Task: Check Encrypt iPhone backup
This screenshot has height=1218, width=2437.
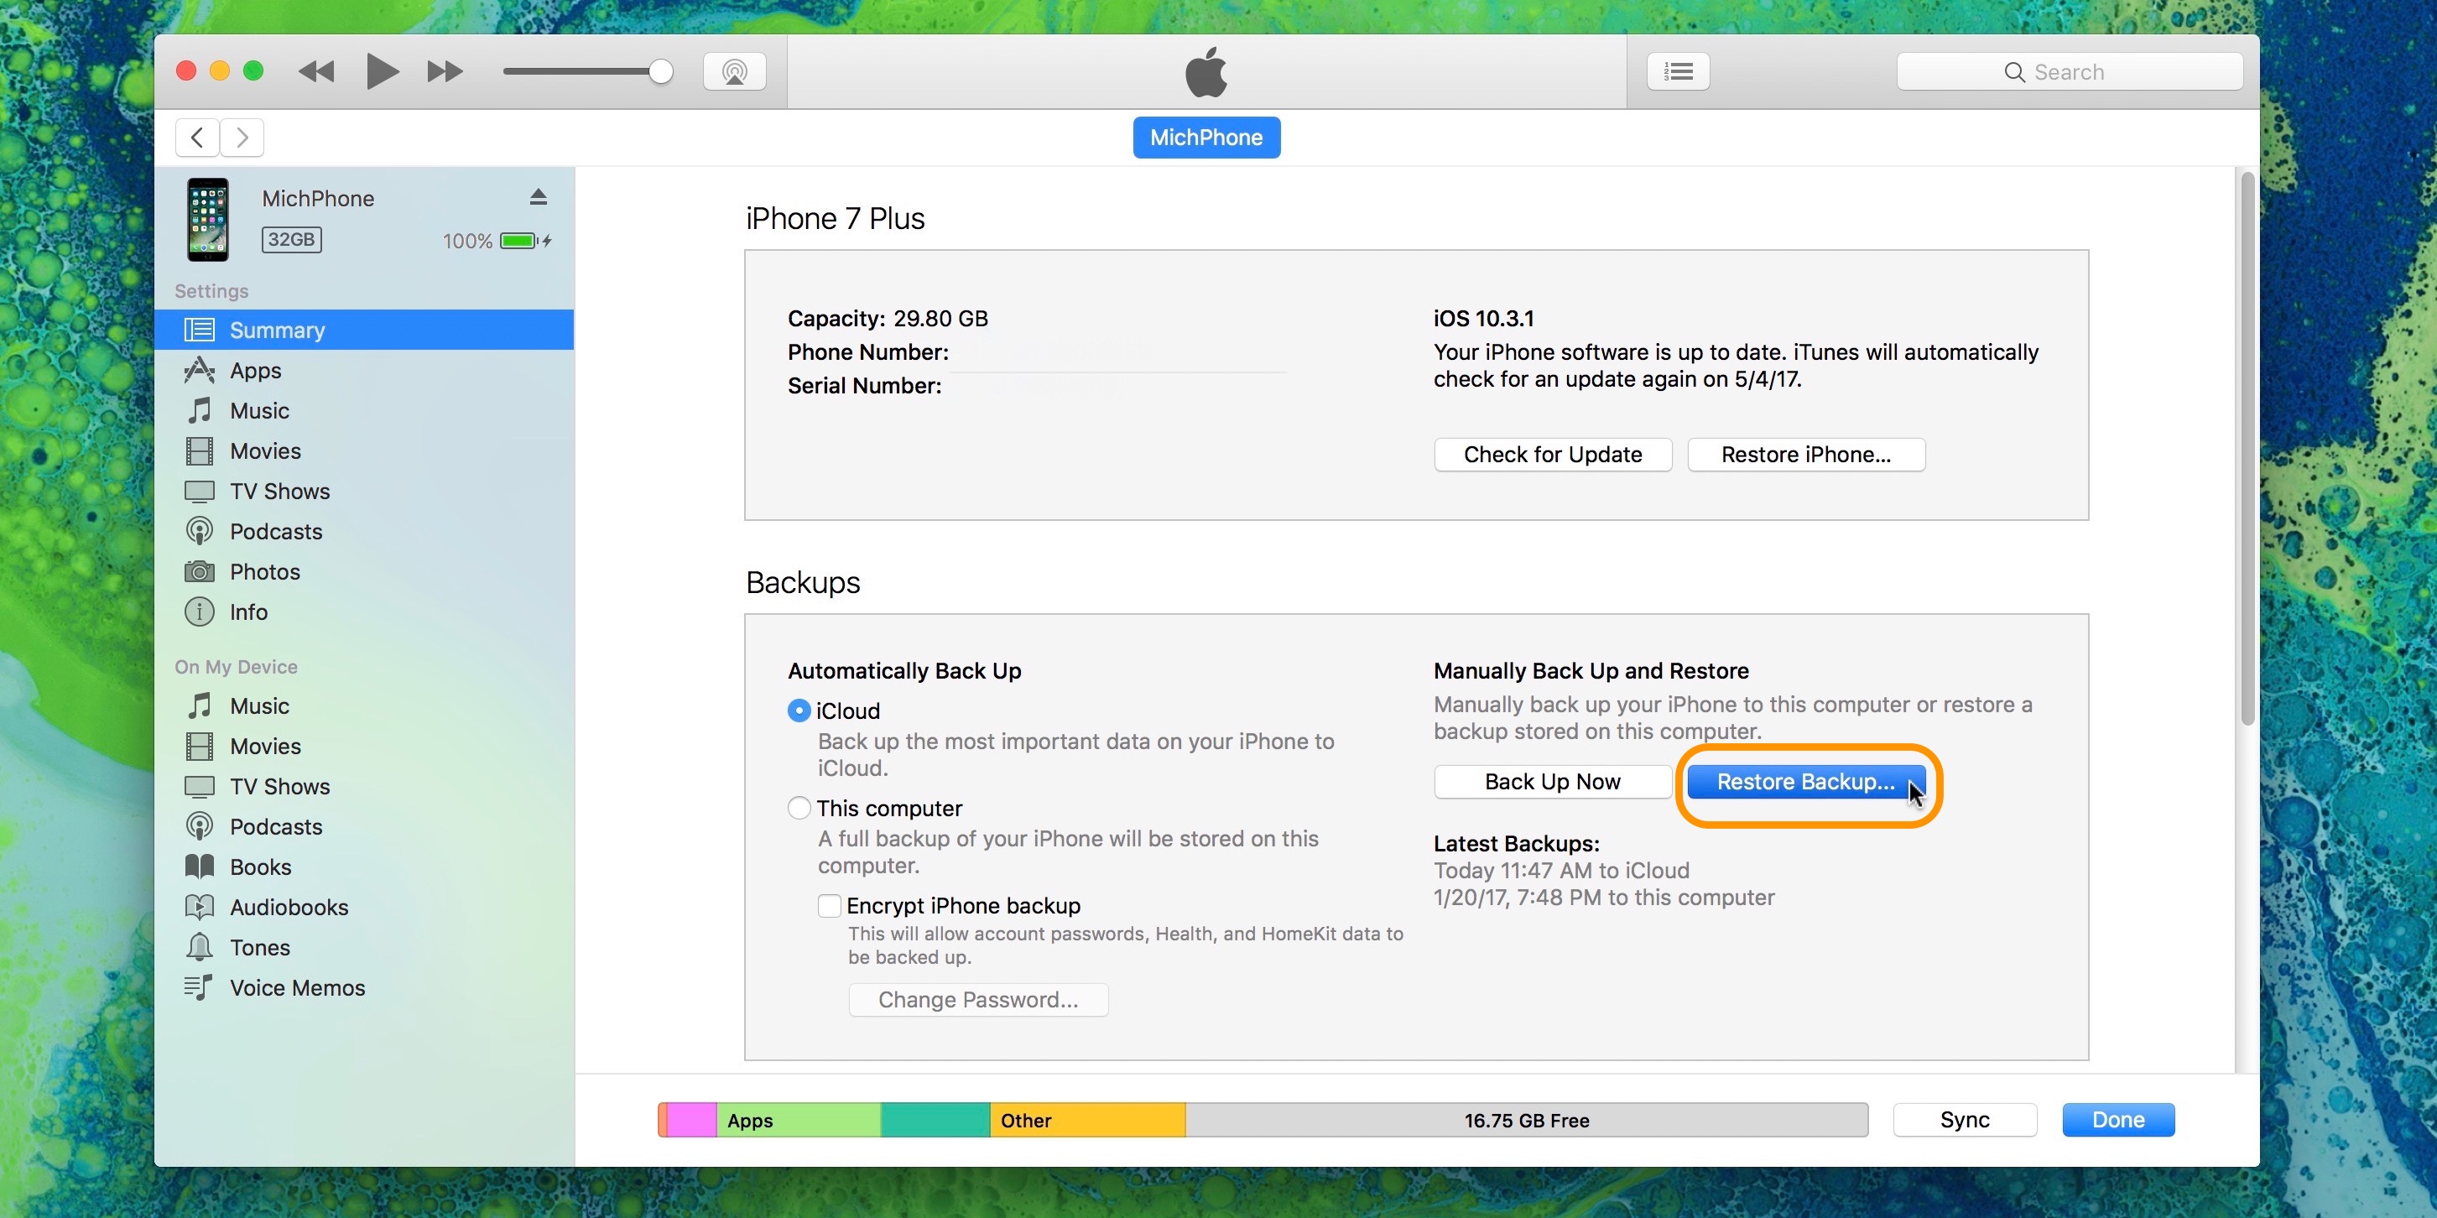Action: click(829, 905)
